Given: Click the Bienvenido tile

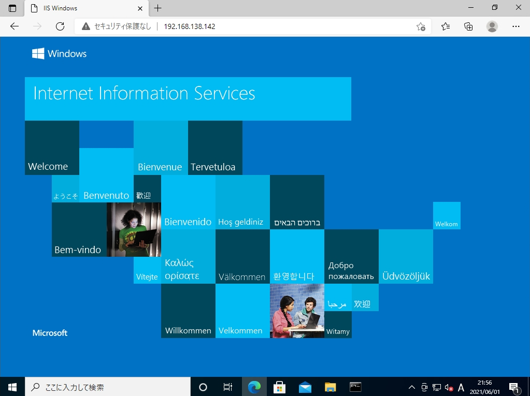Looking at the screenshot, I should pos(188,202).
